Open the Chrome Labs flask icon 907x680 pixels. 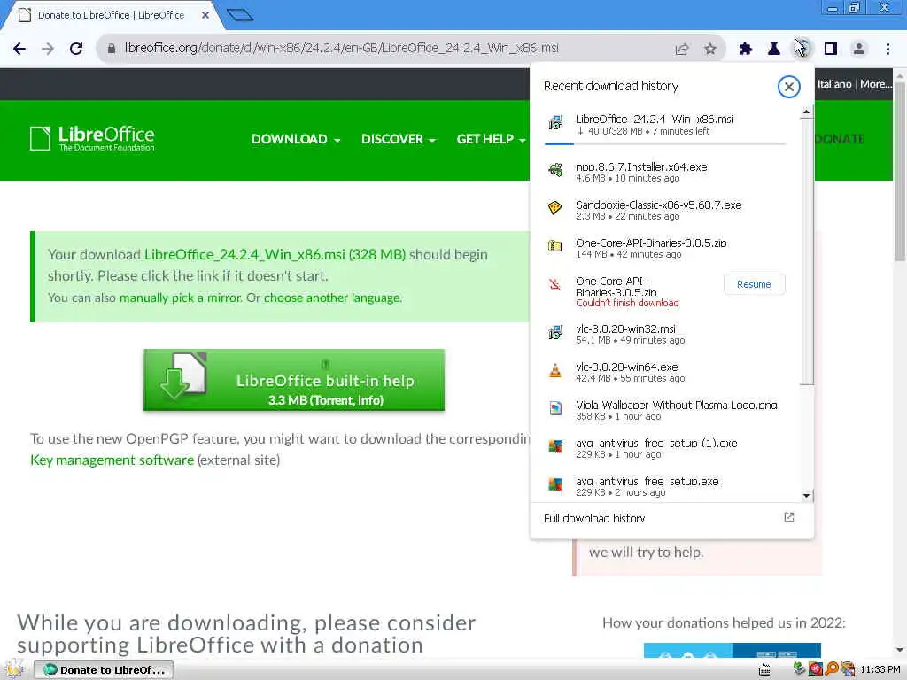(773, 50)
